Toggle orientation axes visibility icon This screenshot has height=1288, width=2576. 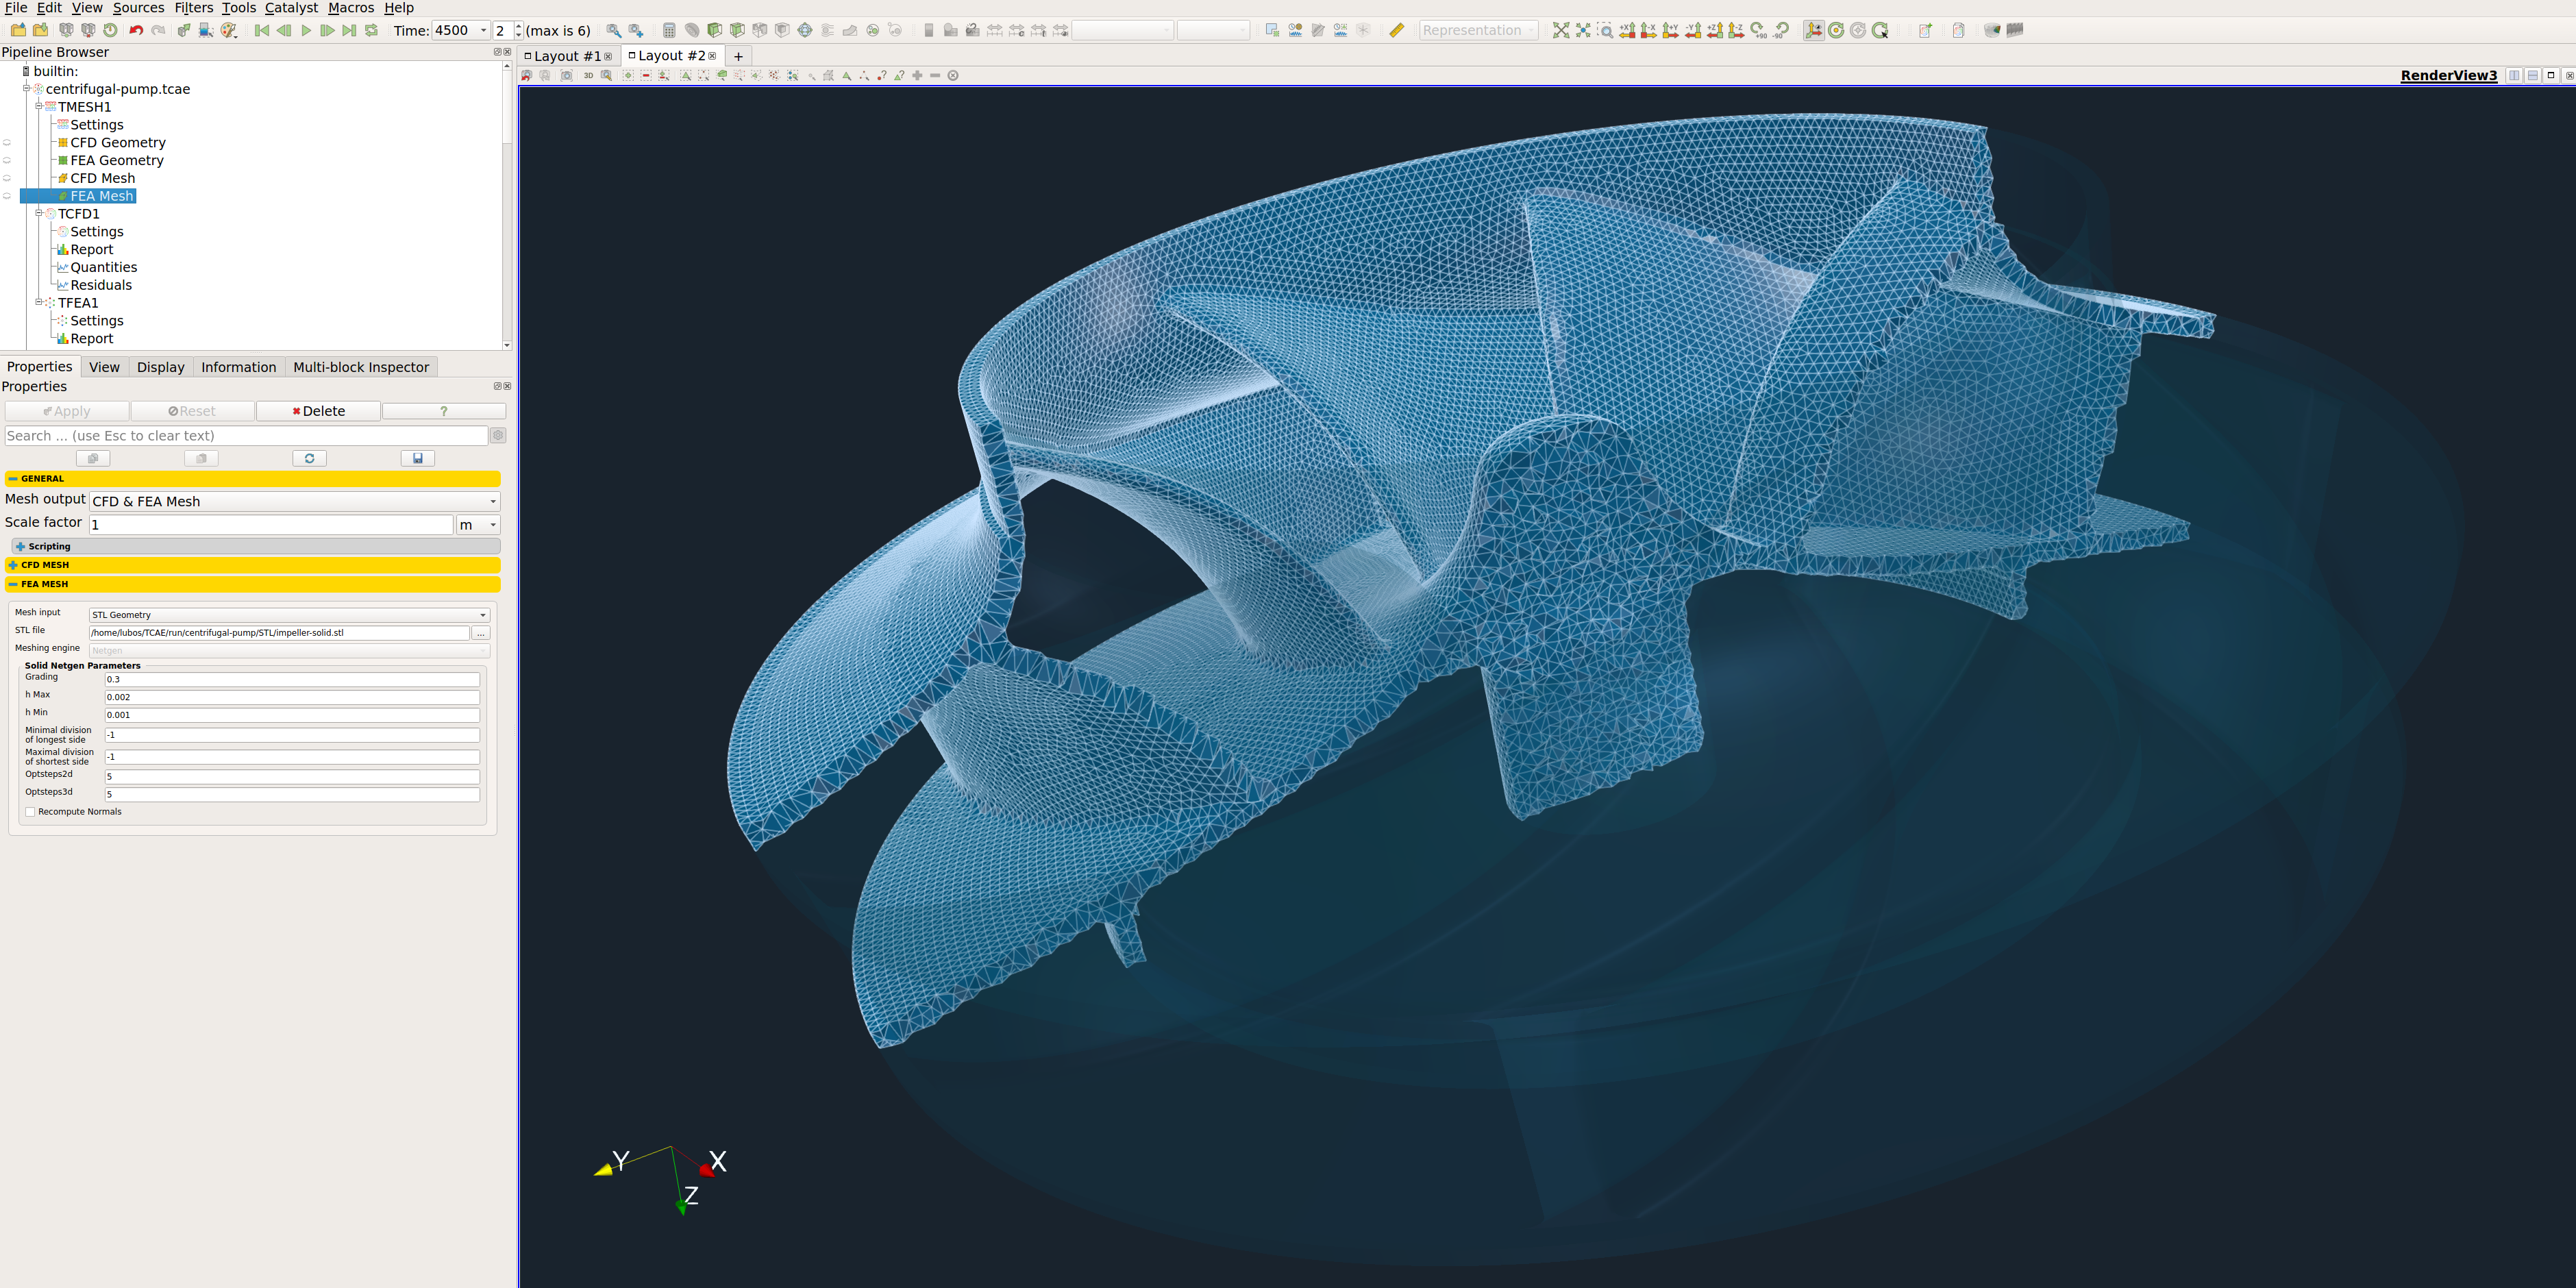(1813, 30)
